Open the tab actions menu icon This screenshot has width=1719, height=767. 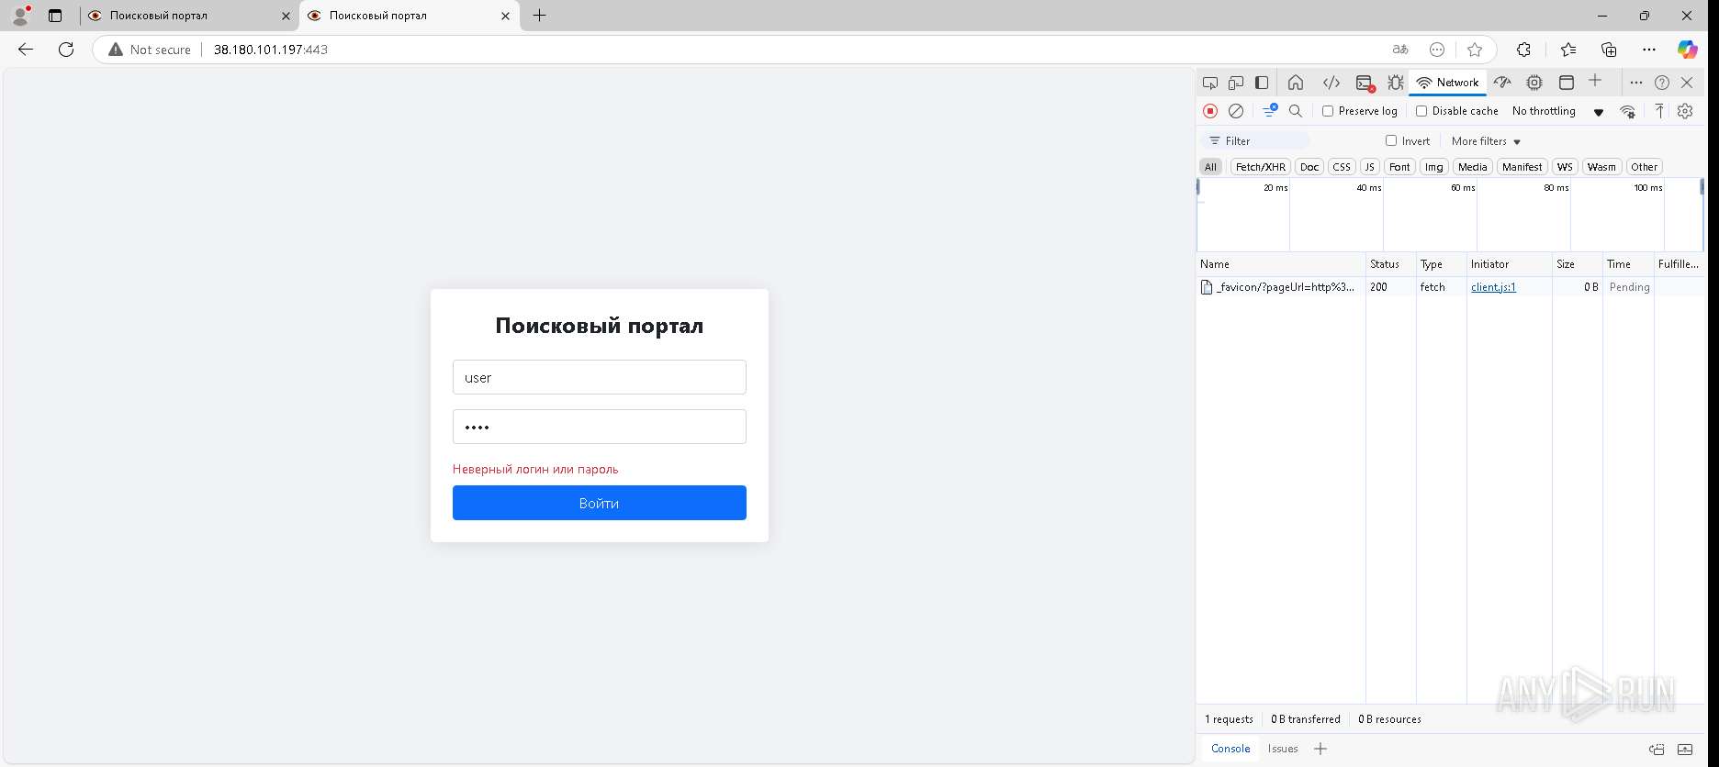point(55,16)
